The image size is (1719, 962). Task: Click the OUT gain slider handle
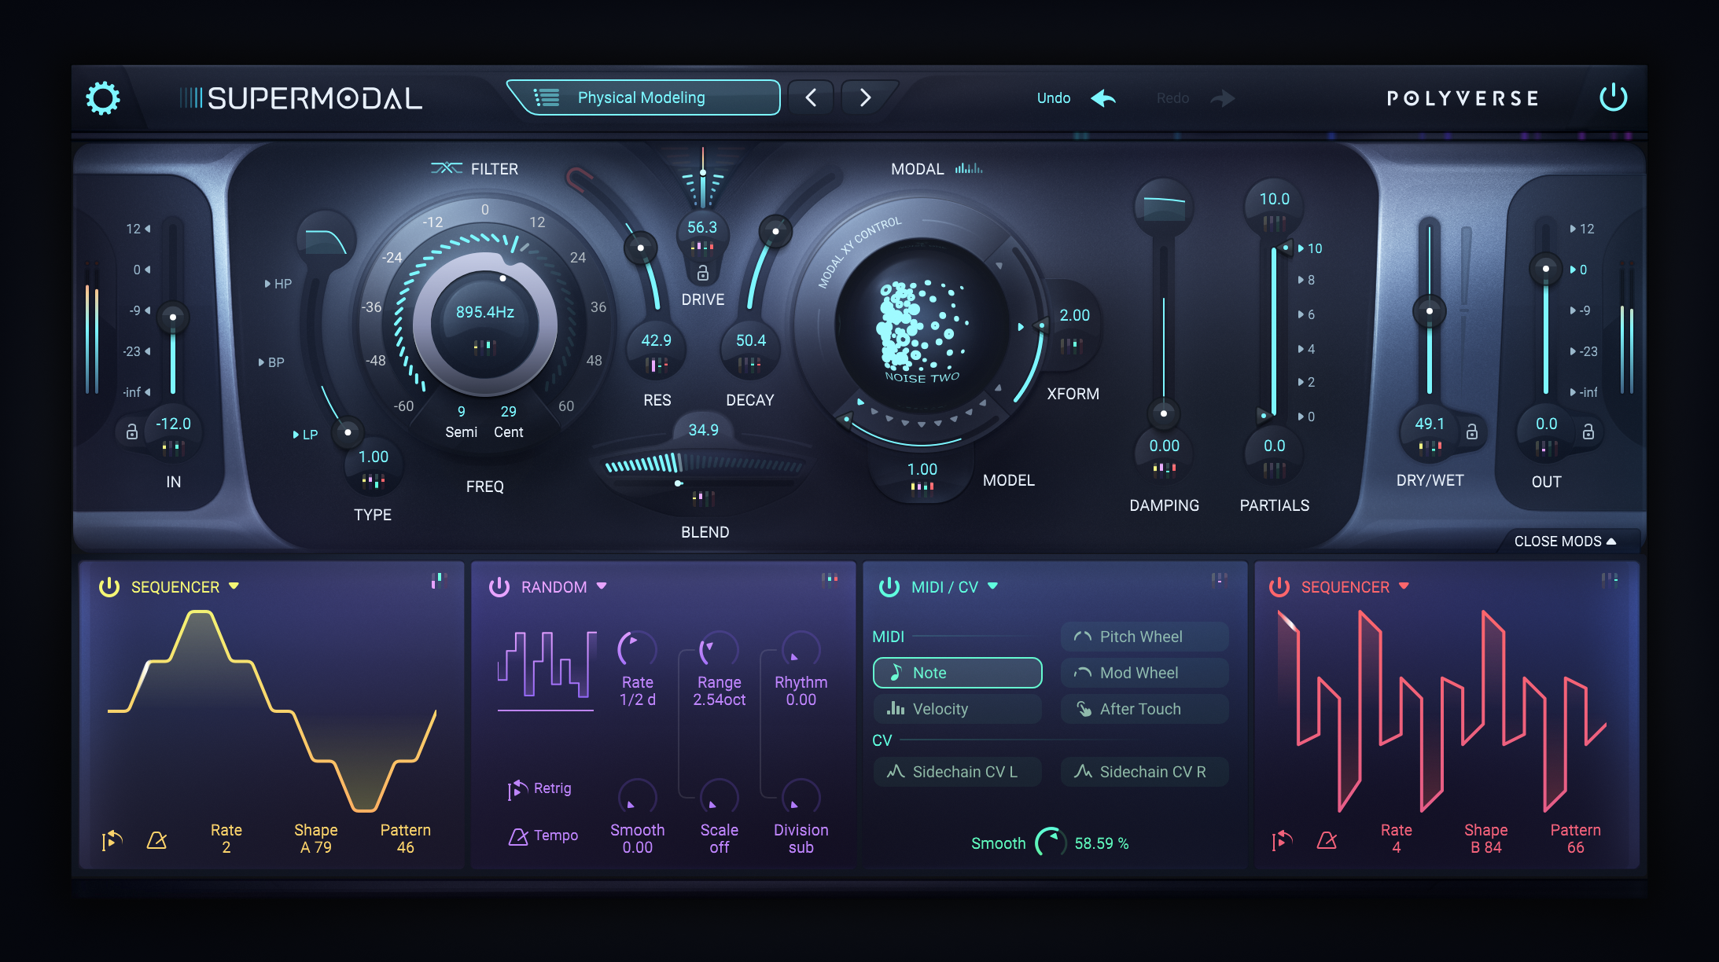click(x=1546, y=269)
